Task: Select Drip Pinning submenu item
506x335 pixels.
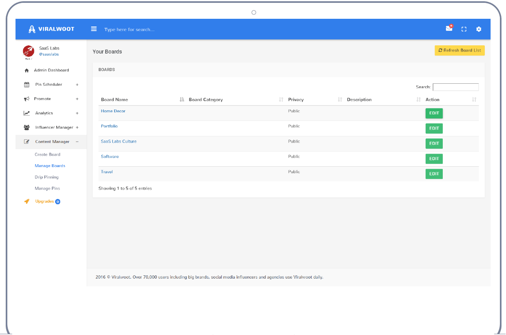Action: (47, 177)
